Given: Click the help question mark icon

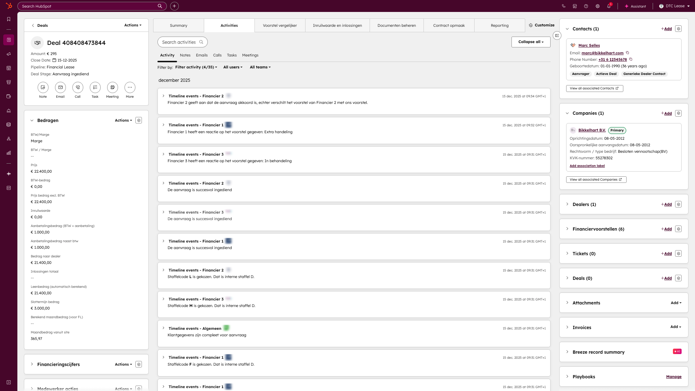Looking at the screenshot, I should coord(586,6).
